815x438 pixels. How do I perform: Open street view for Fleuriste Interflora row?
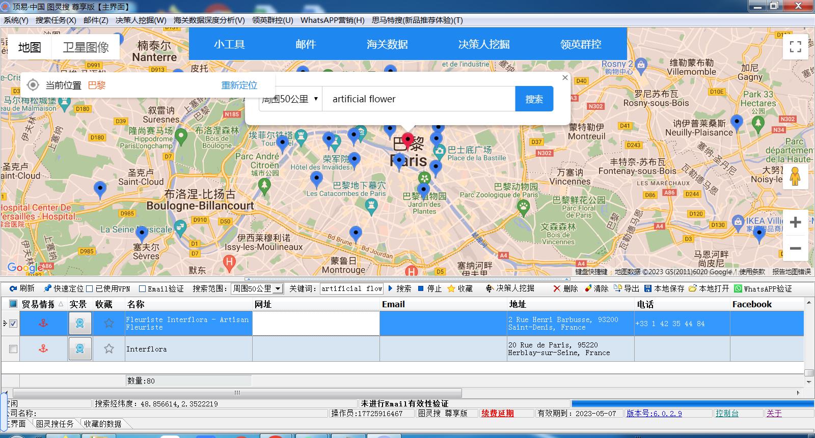80,324
